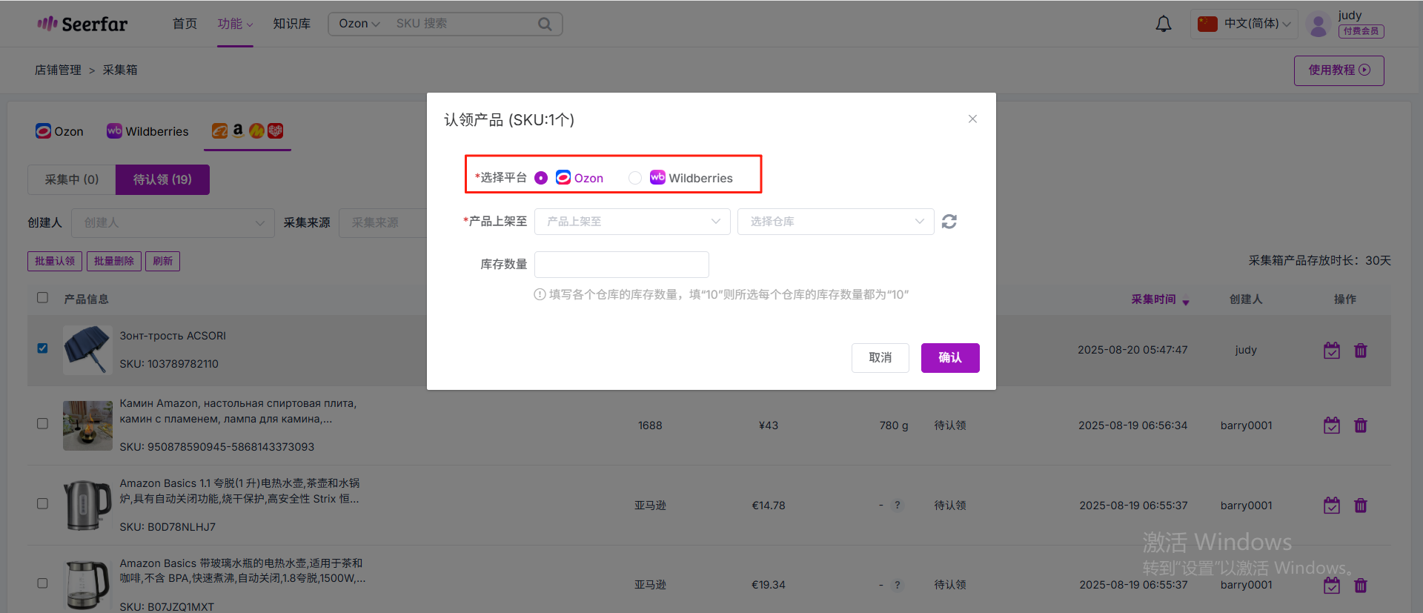Click 确认 to confirm claiming
Image resolution: width=1423 pixels, height=613 pixels.
coord(950,357)
